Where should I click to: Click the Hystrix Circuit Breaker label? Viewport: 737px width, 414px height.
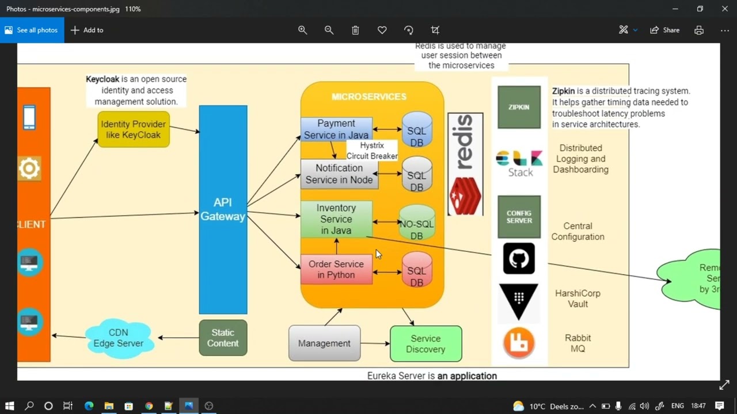[x=372, y=151]
